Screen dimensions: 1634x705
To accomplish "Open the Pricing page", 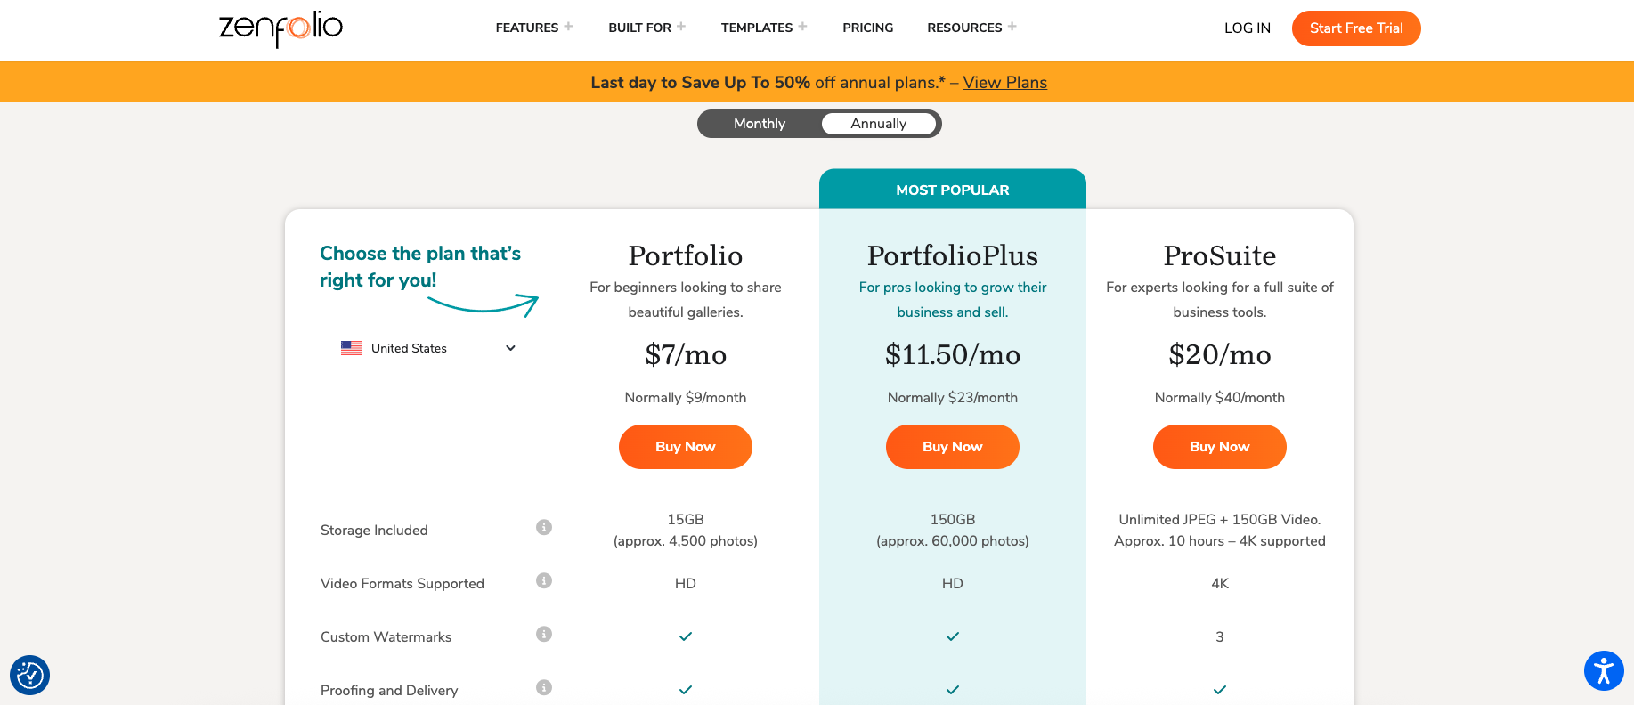I will point(867,28).
